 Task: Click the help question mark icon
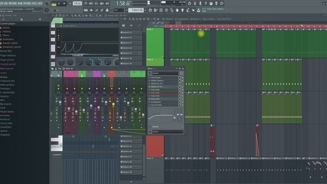205,4
